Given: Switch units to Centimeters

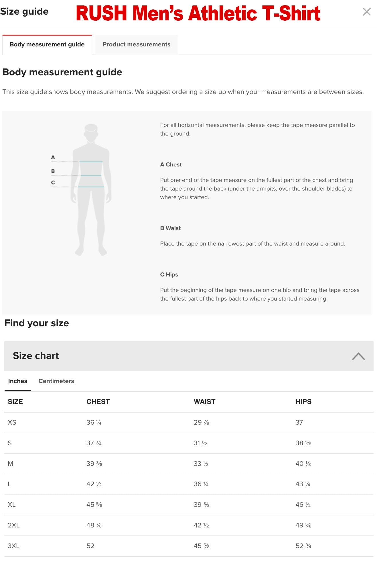Looking at the screenshot, I should pyautogui.click(x=56, y=381).
